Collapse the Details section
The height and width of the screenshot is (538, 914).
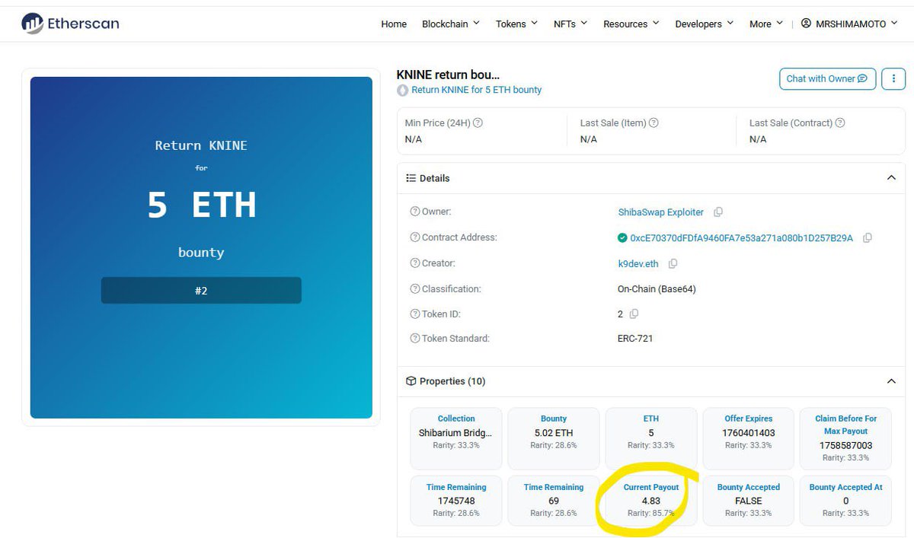pos(891,178)
